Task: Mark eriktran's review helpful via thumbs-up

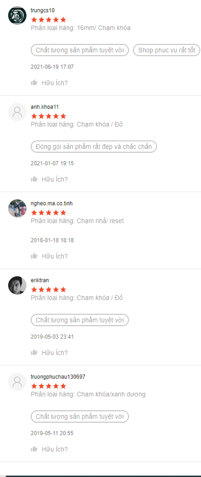Action: click(34, 352)
